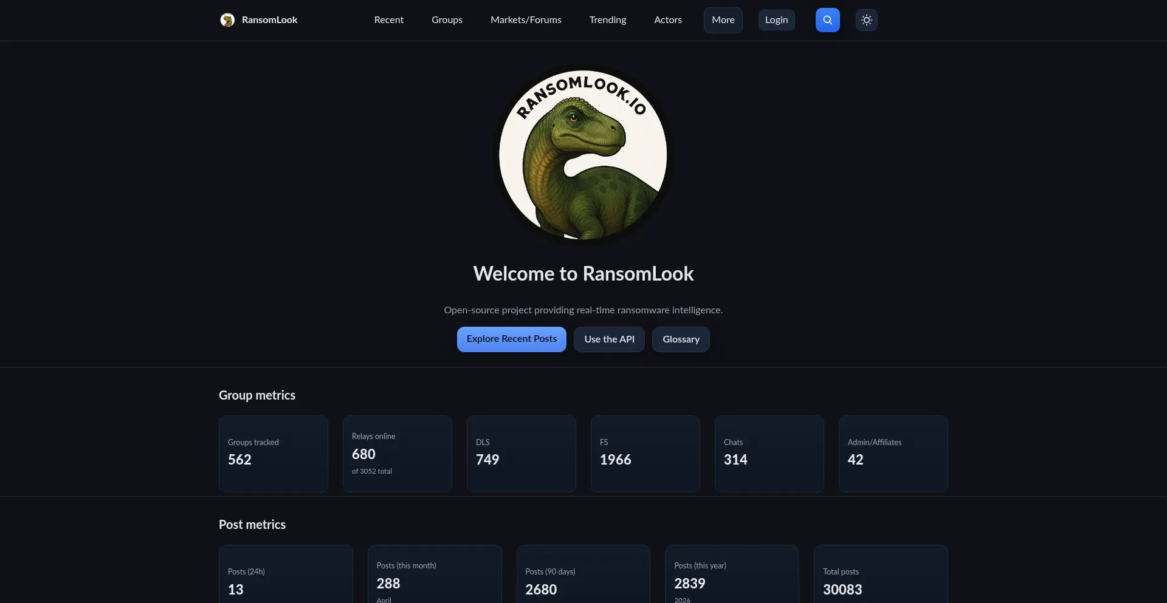This screenshot has width=1167, height=603.
Task: Click the RansomLook dinosaur logo icon in navbar
Action: pos(227,20)
